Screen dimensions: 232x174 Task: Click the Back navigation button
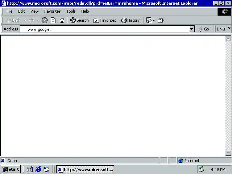pyautogui.click(x=13, y=20)
